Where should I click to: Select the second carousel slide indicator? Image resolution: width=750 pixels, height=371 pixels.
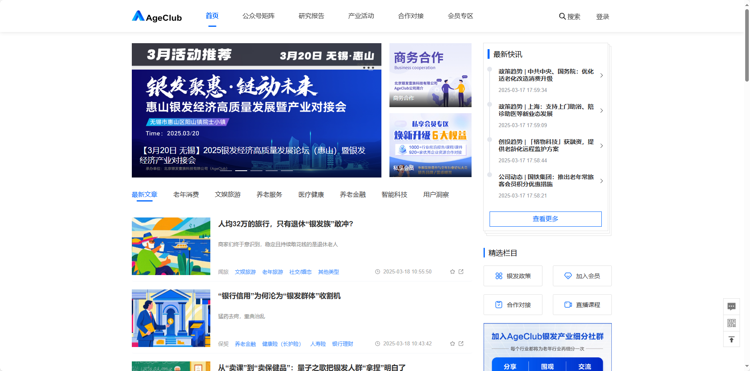241,170
